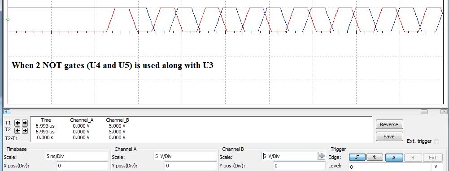Click the Channel B Scale field

(x=290, y=156)
